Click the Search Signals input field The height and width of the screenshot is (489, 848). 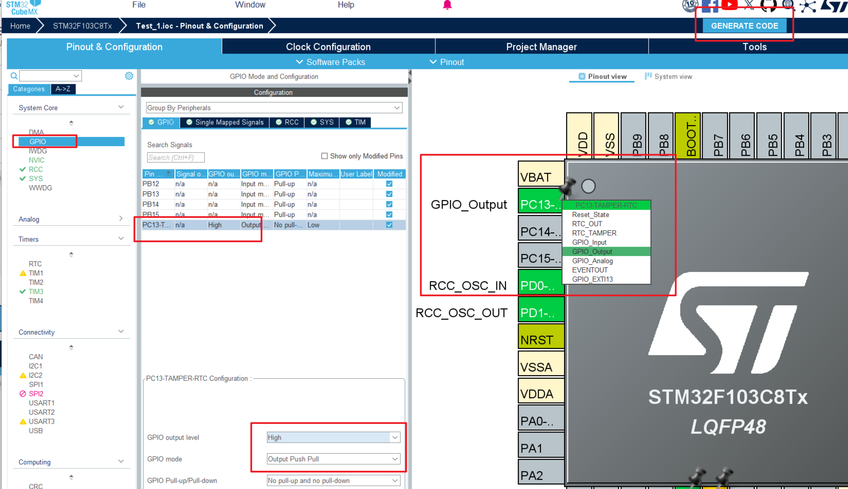pos(175,157)
